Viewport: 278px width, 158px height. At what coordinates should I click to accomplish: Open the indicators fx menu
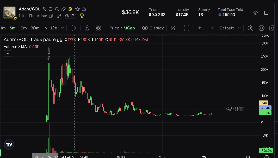point(87,28)
